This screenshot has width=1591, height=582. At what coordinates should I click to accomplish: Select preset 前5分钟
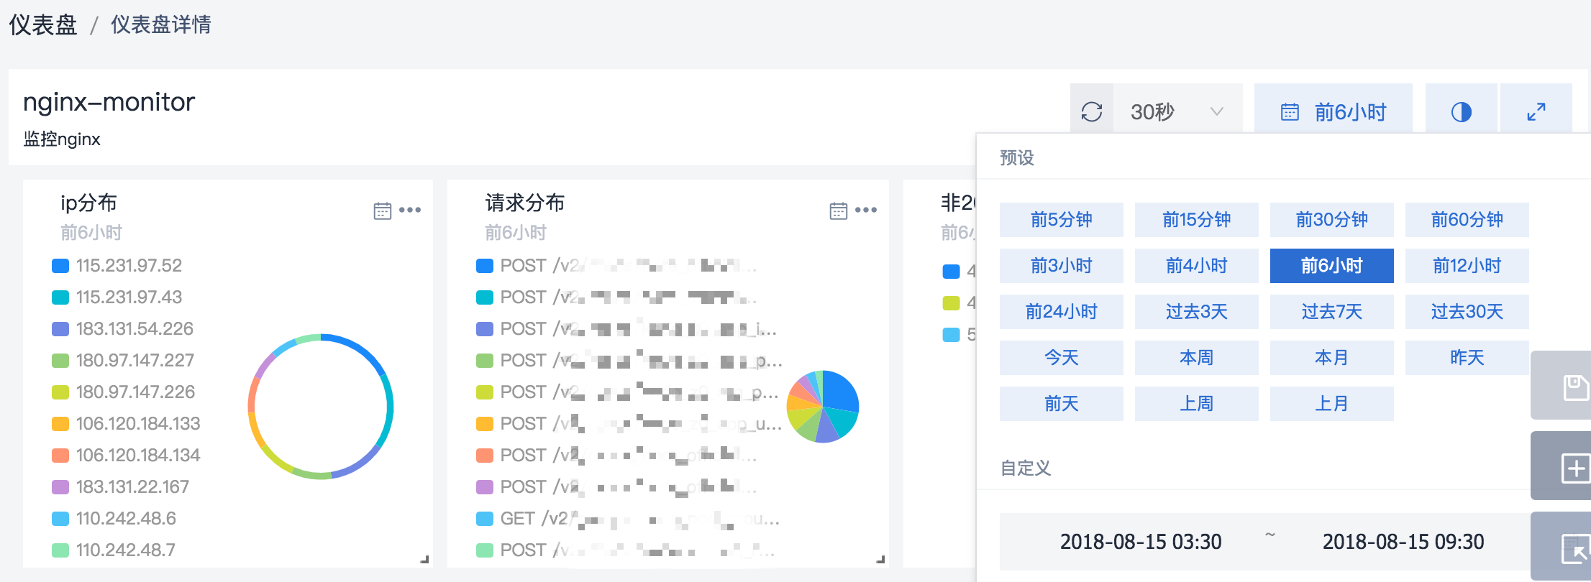tap(1061, 219)
